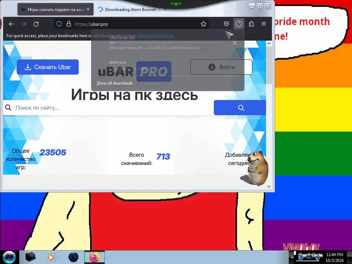
Task: Go back with the browser back arrow
Action: [x=11, y=24]
